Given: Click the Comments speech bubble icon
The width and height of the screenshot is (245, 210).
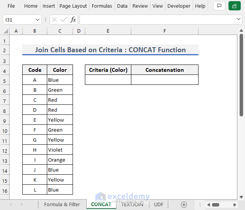Looking at the screenshot, I should coord(219,6).
